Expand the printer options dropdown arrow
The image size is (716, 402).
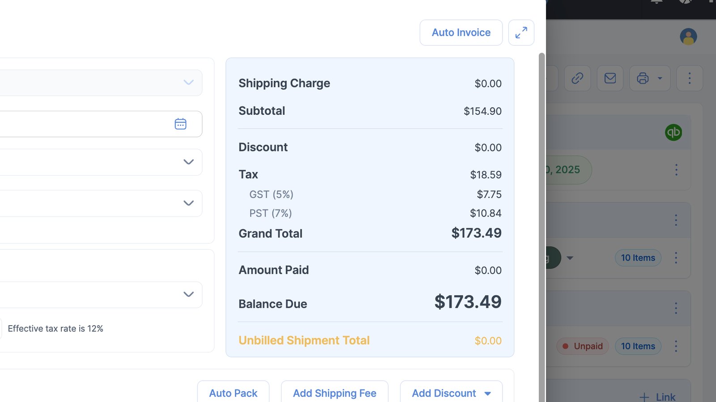pyautogui.click(x=660, y=78)
